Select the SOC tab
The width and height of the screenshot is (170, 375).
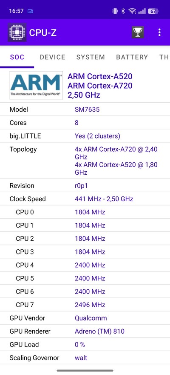[17, 57]
